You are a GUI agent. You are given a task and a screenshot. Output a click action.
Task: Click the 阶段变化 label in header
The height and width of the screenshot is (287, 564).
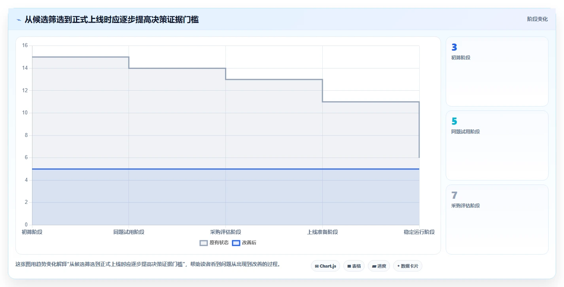(538, 19)
